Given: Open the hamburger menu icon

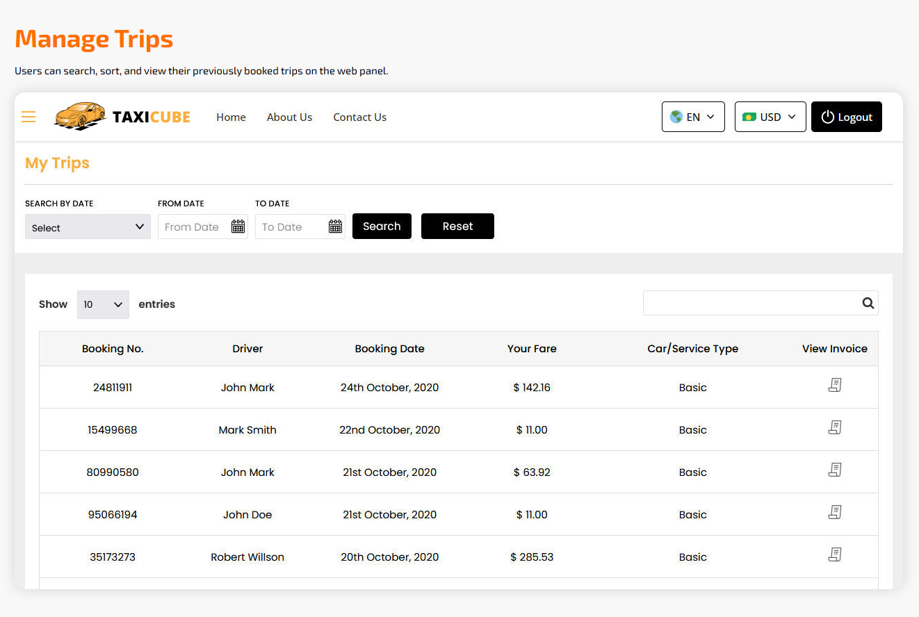Looking at the screenshot, I should point(29,117).
